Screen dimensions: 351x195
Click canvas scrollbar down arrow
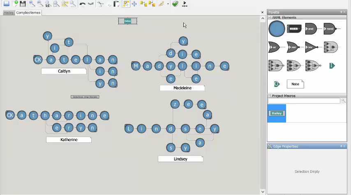263,192
